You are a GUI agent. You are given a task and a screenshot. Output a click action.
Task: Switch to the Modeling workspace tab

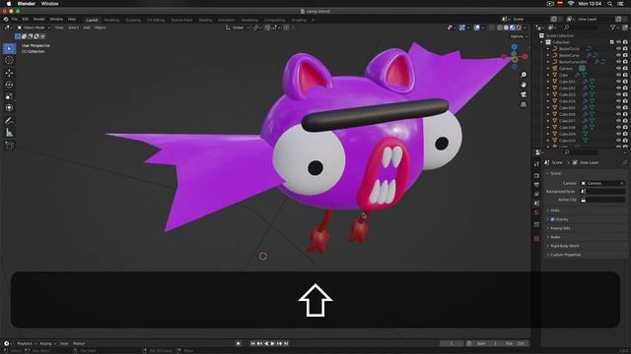(111, 20)
